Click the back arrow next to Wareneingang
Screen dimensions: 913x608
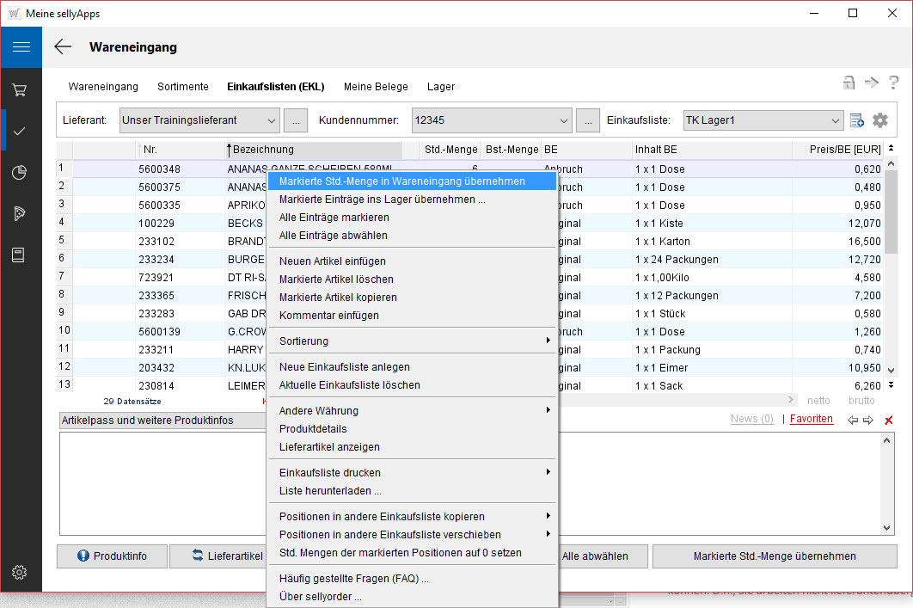point(63,47)
